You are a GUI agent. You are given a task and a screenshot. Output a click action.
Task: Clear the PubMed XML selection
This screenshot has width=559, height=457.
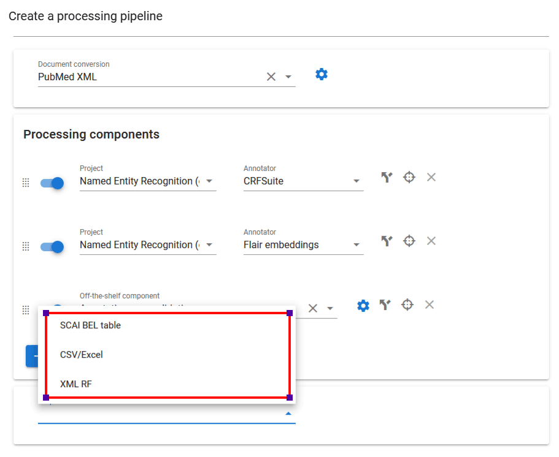point(271,77)
